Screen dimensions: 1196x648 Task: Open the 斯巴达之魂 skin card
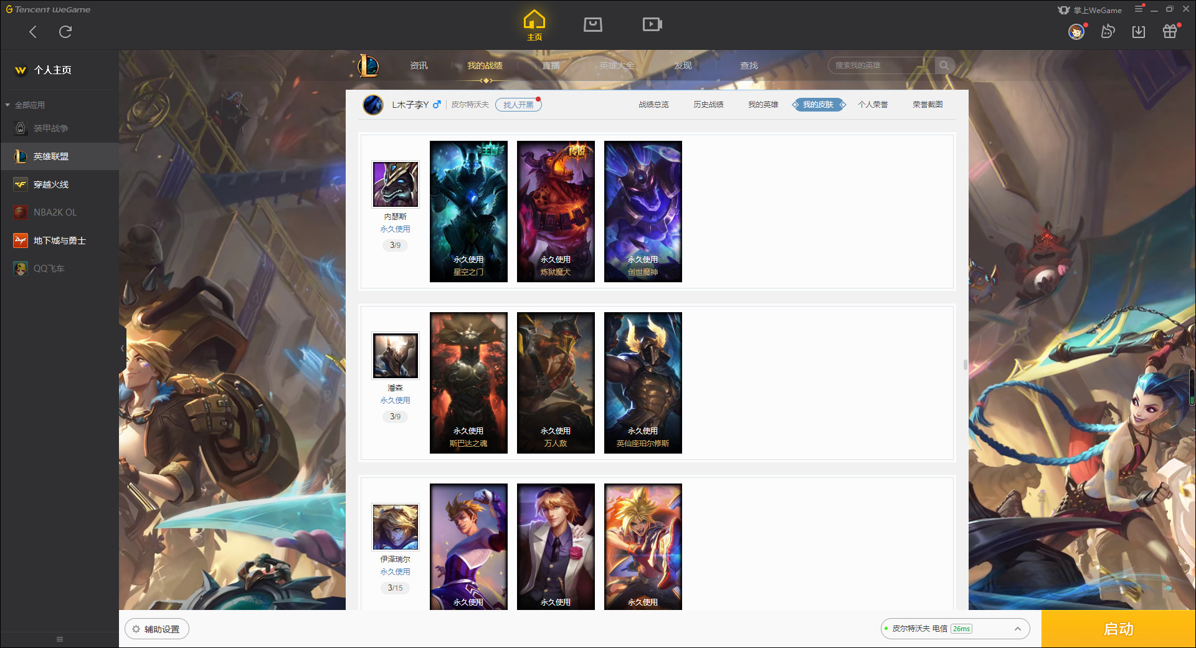click(468, 383)
